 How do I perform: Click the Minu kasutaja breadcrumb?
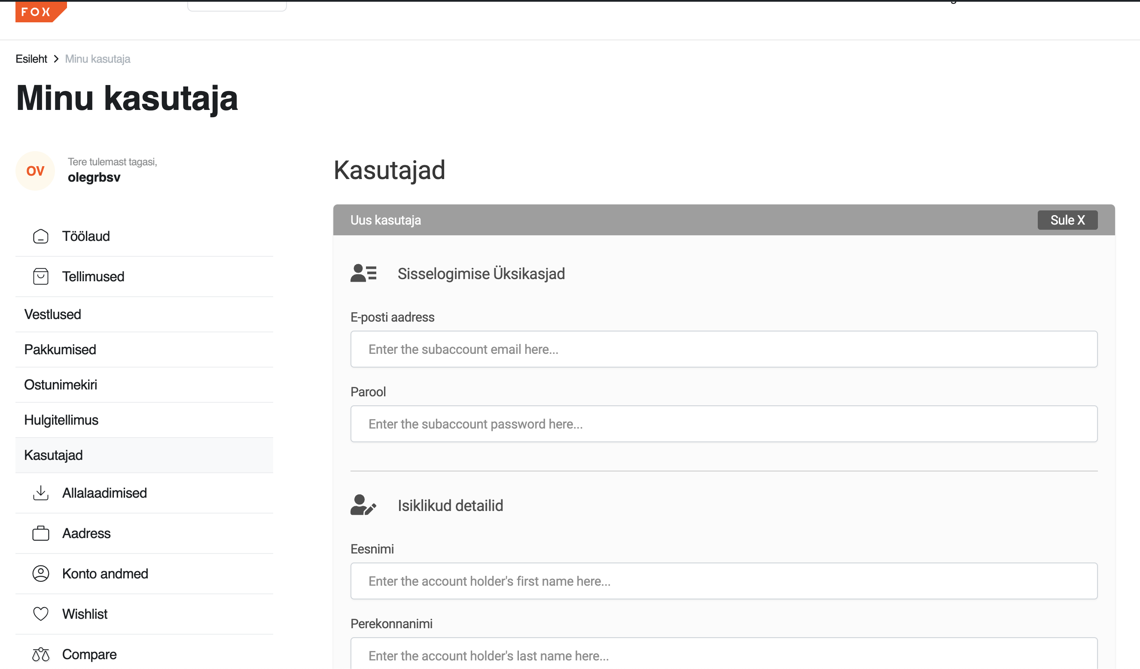[x=98, y=59]
